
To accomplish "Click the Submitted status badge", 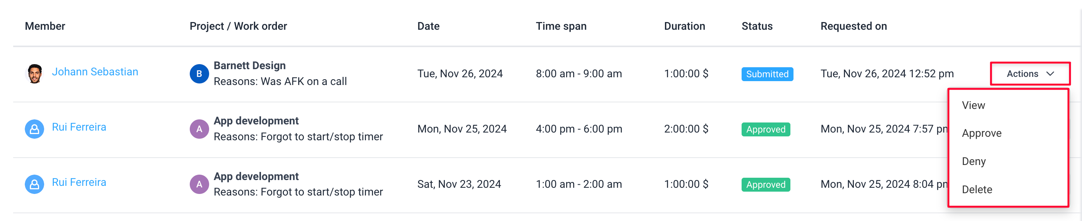I will click(767, 74).
